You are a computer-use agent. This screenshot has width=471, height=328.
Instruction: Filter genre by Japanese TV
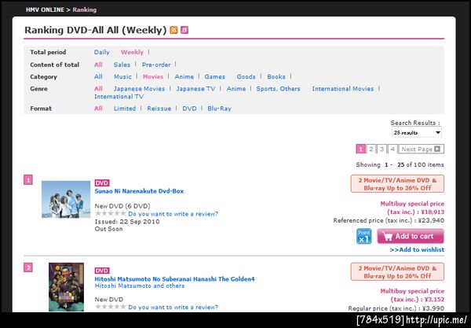pos(195,89)
